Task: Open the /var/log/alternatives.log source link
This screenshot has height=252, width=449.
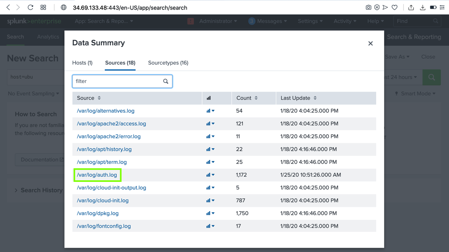Action: [x=106, y=111]
